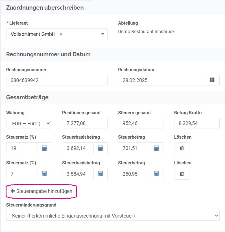
Task: Clear Vollsortiment GmbH supplier selection
Action: coord(61,35)
